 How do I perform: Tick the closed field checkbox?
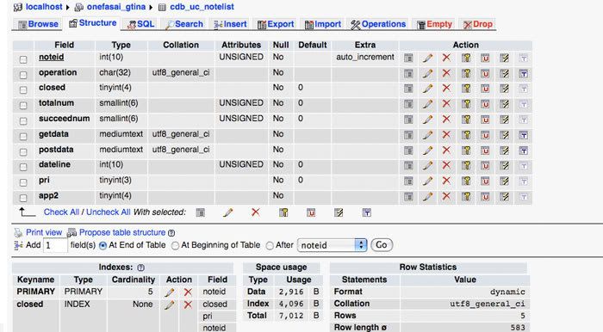23,89
